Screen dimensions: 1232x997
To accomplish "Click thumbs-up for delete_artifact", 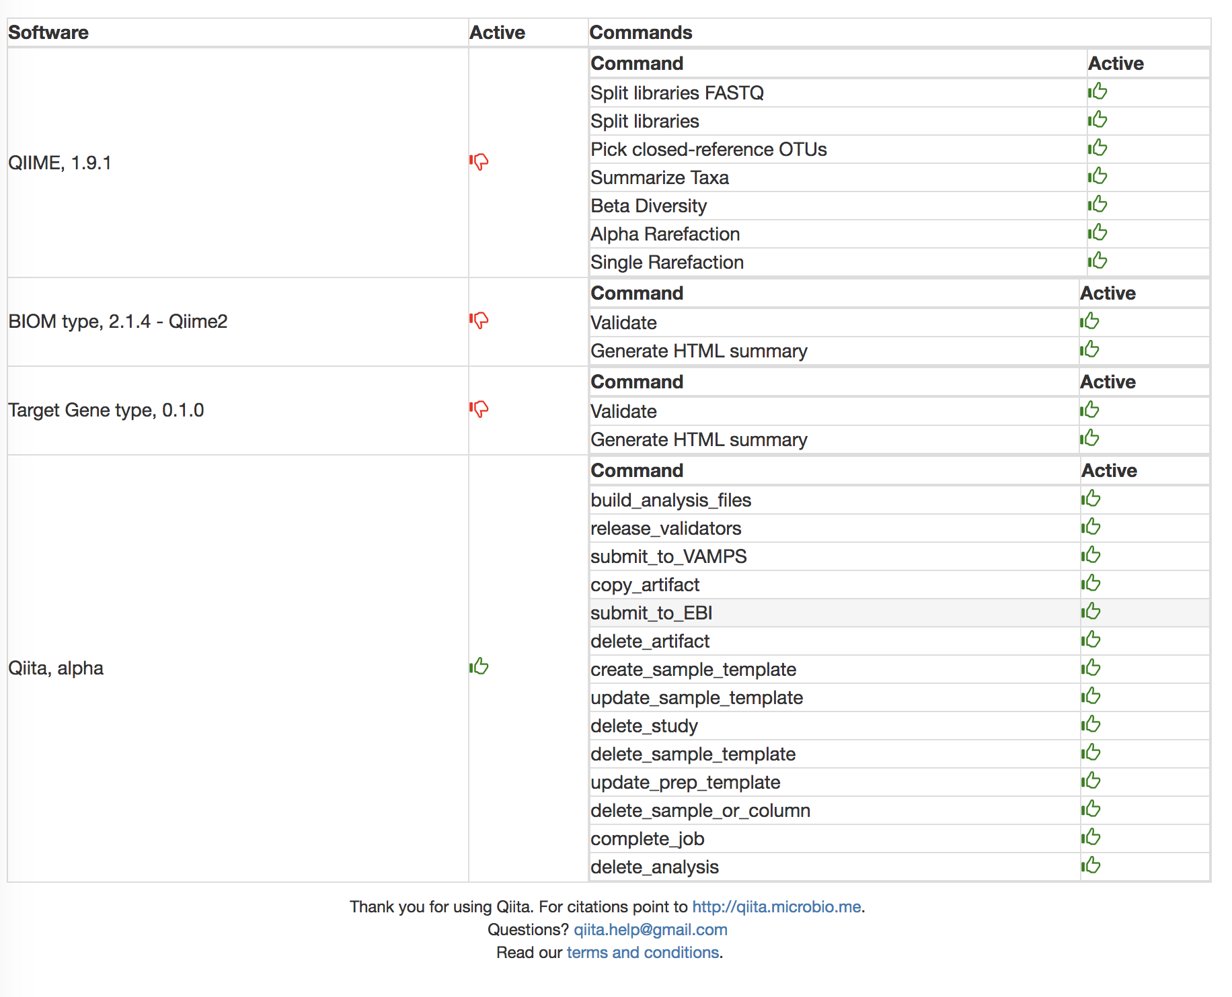I will [x=1091, y=639].
